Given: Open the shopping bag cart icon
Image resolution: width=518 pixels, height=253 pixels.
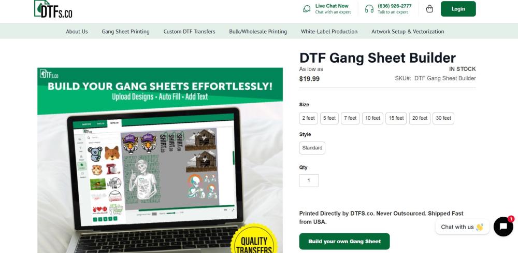Looking at the screenshot, I should point(429,9).
